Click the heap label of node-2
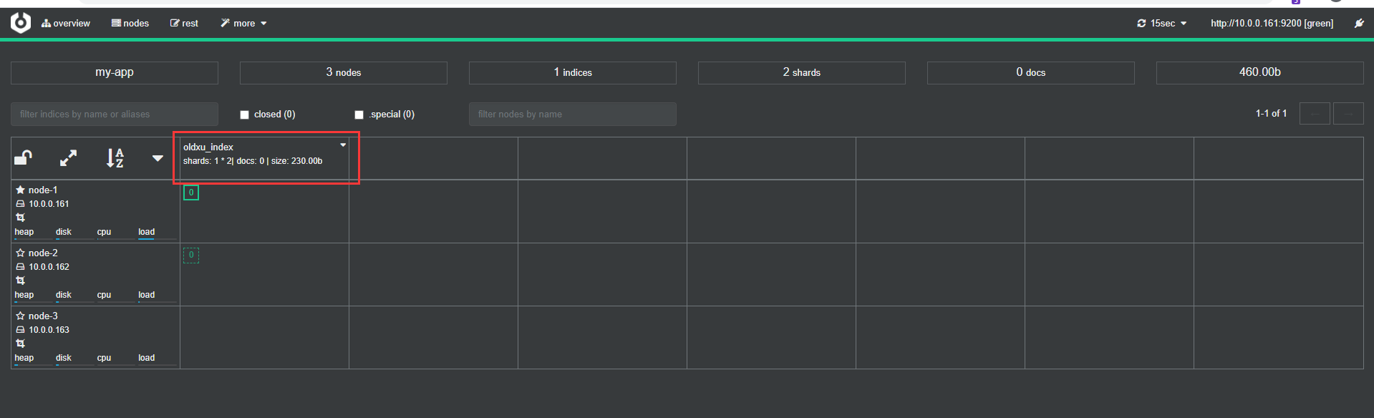The height and width of the screenshot is (418, 1374). point(24,295)
